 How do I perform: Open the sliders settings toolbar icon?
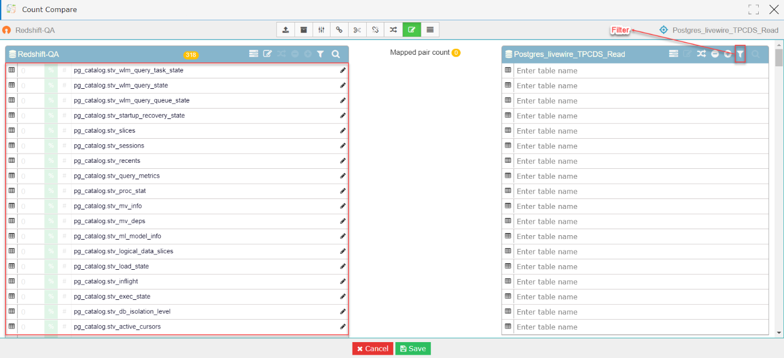tap(322, 30)
